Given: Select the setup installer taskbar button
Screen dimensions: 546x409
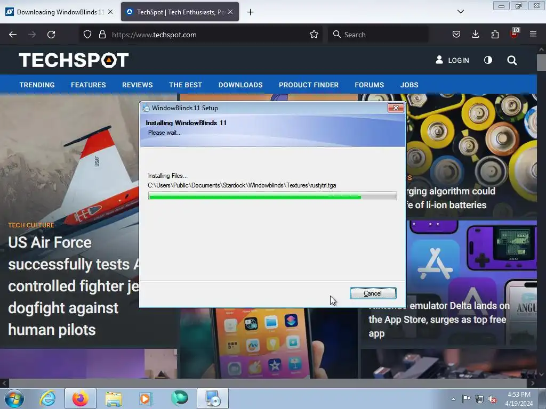Looking at the screenshot, I should pos(213,398).
